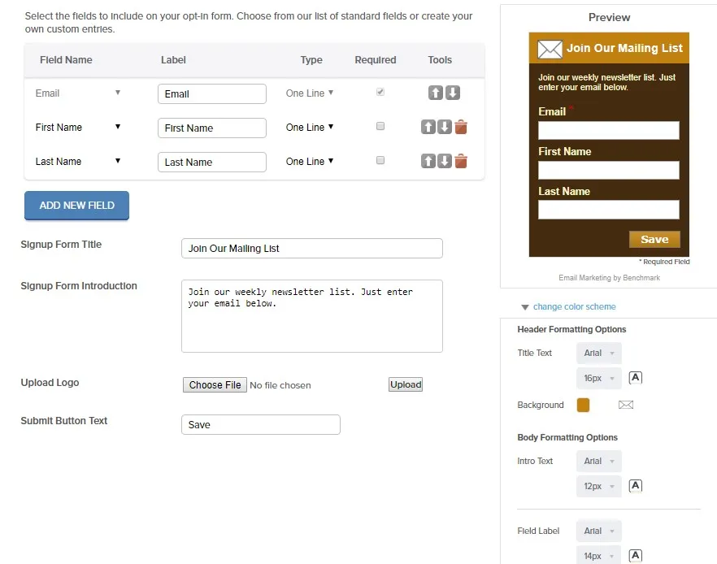This screenshot has height=564, width=717.
Task: Click the 'No file chosen' text
Action: (x=280, y=385)
